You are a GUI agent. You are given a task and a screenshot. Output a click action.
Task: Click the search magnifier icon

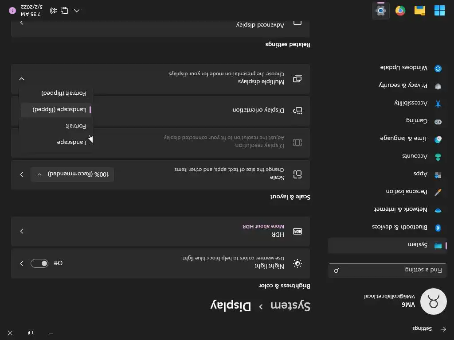point(336,270)
